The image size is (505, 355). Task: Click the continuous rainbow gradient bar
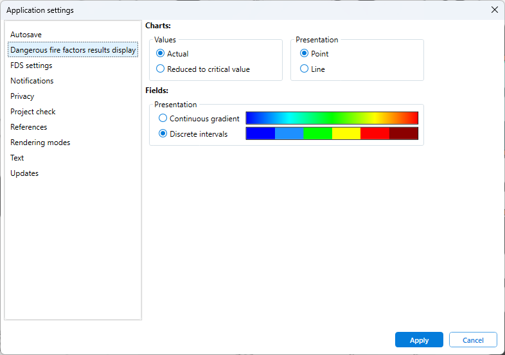click(332, 118)
